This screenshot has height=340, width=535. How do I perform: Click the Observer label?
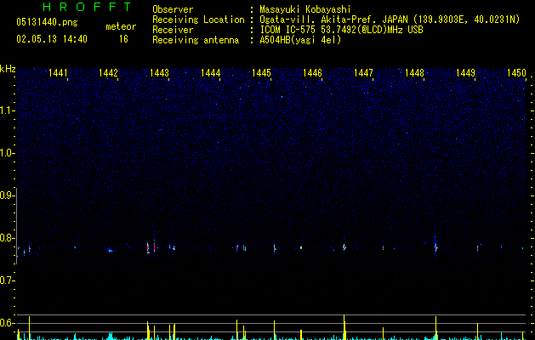point(173,9)
